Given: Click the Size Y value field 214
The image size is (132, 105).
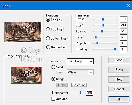Looking at the screenshot, I should pyautogui.click(x=124, y=25).
